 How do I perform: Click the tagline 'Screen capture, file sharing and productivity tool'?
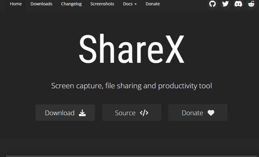pos(132,86)
